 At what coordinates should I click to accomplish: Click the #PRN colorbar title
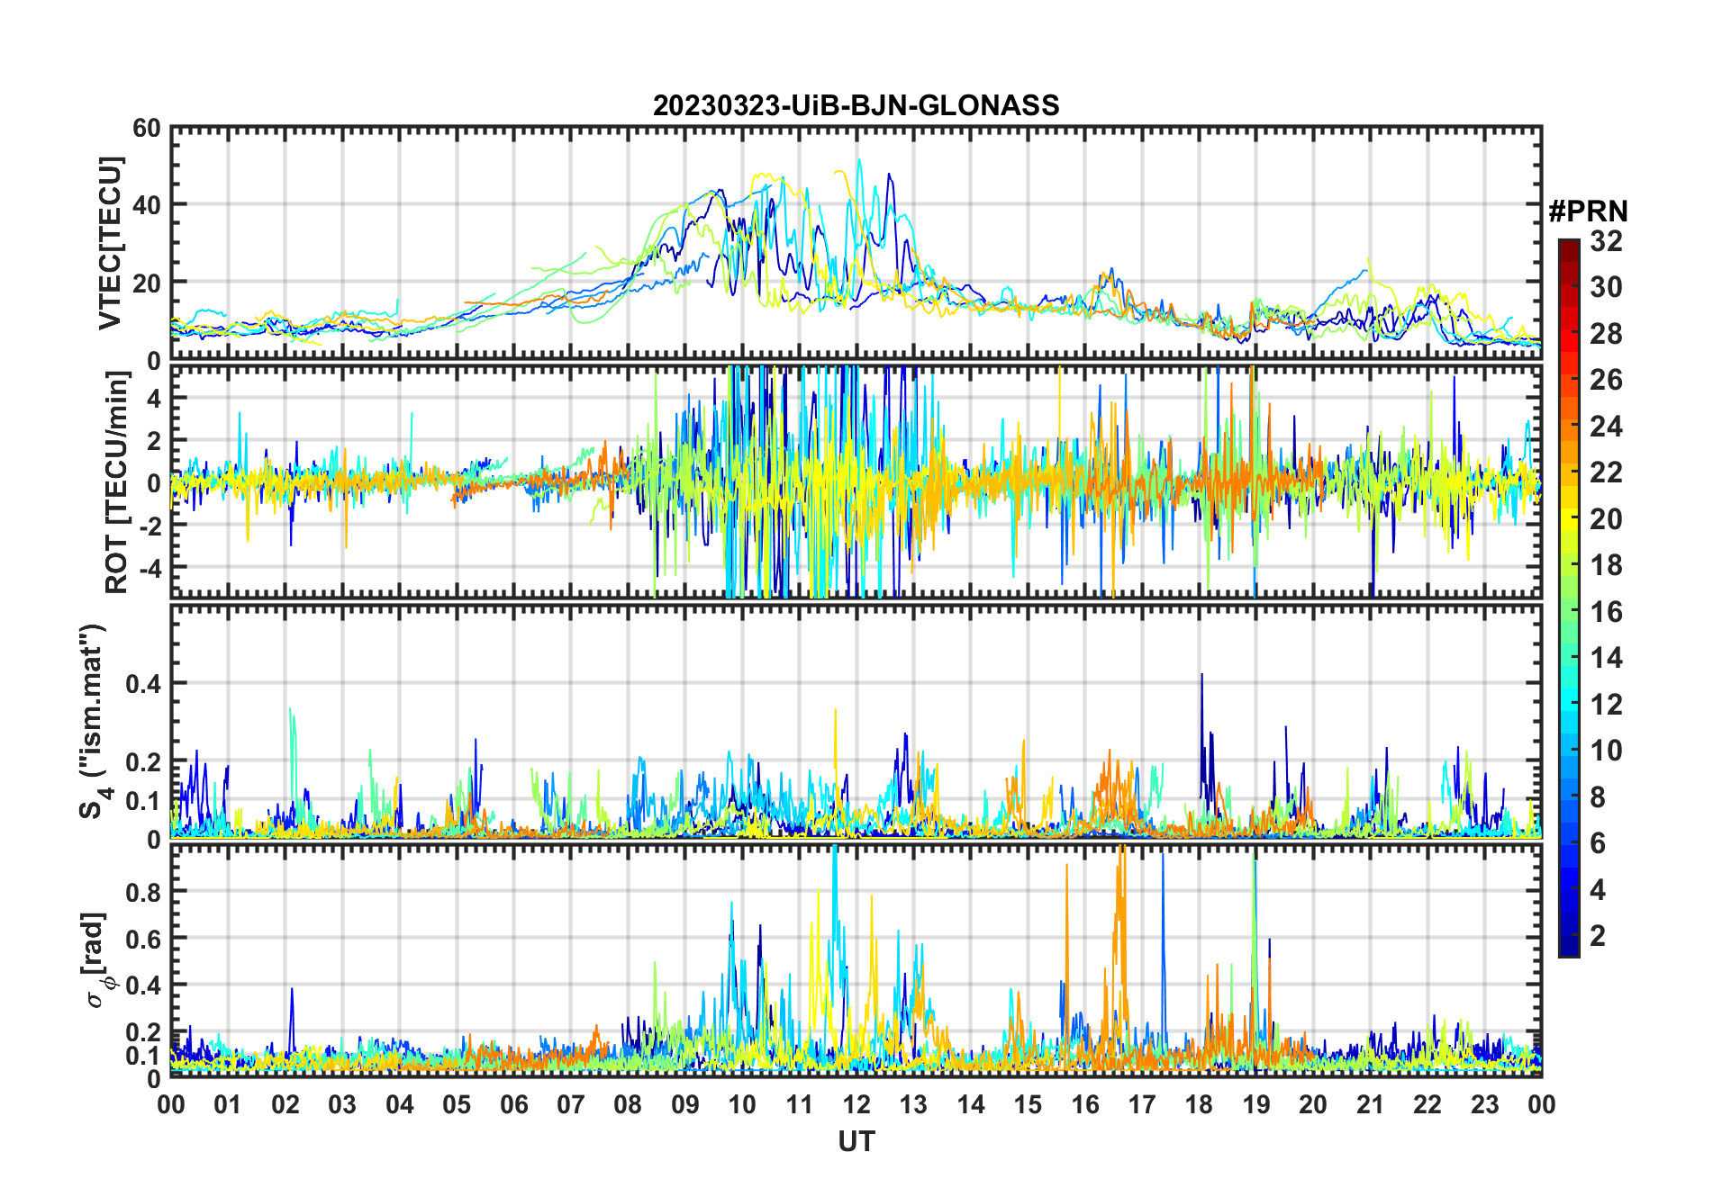click(x=1588, y=211)
